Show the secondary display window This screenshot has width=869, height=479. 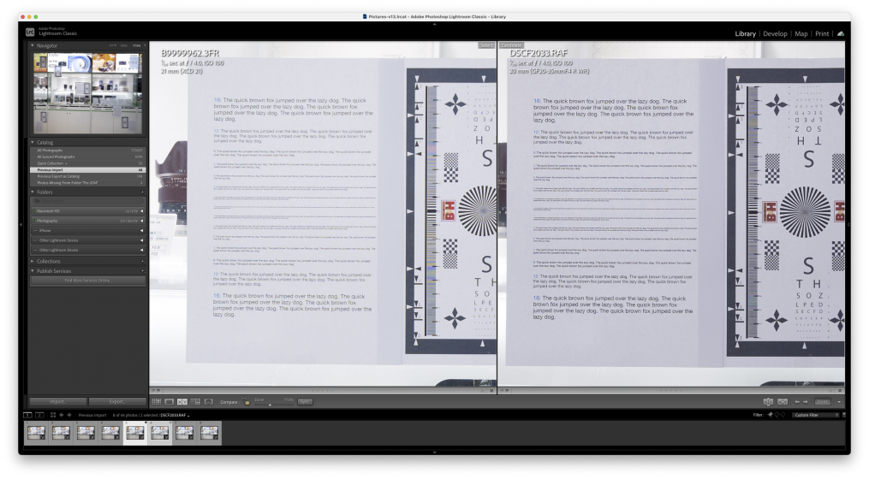39,415
